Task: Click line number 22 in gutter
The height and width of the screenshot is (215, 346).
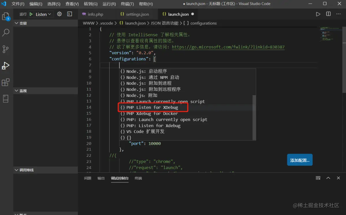Action: click(89, 155)
